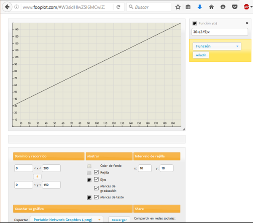Toggle the Rejilla checkbox
Screen dimensions: 253x223
pos(97,173)
